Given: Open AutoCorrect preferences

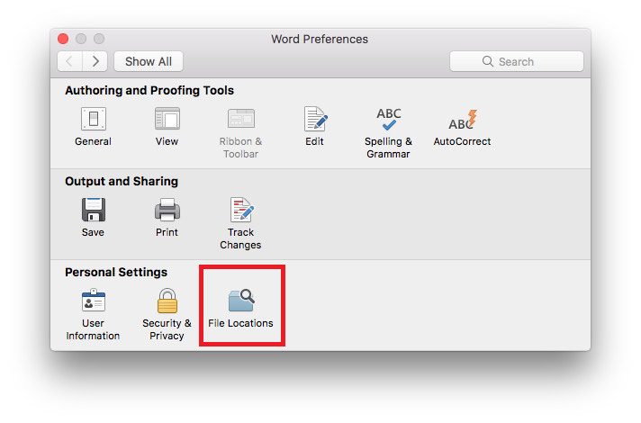Looking at the screenshot, I should coord(463,120).
